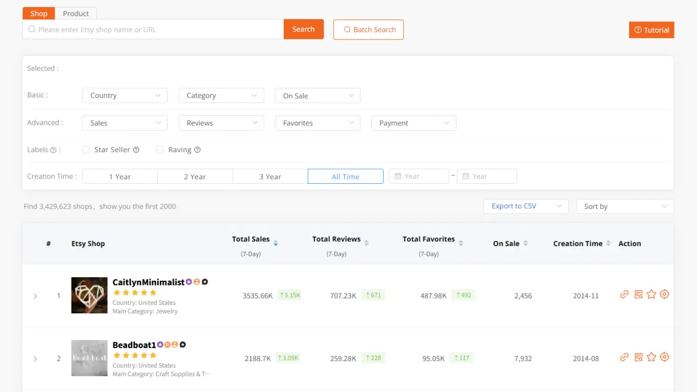Expand the Sort by dropdown
Screen dimensions: 697x392
(625, 207)
